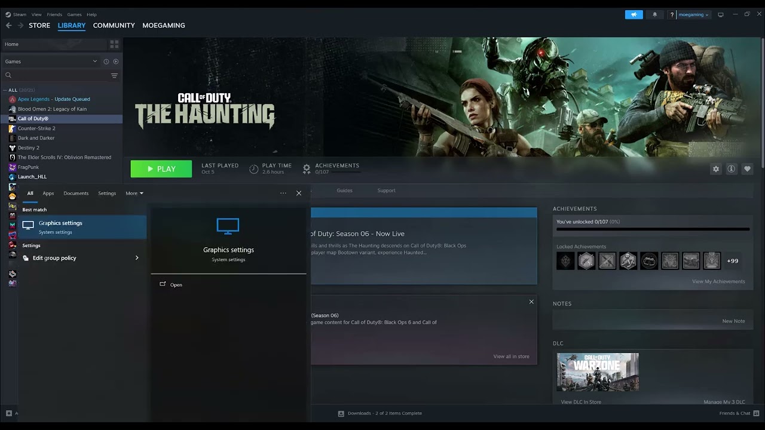
Task: Launch game with green PLAY button
Action: click(x=161, y=169)
